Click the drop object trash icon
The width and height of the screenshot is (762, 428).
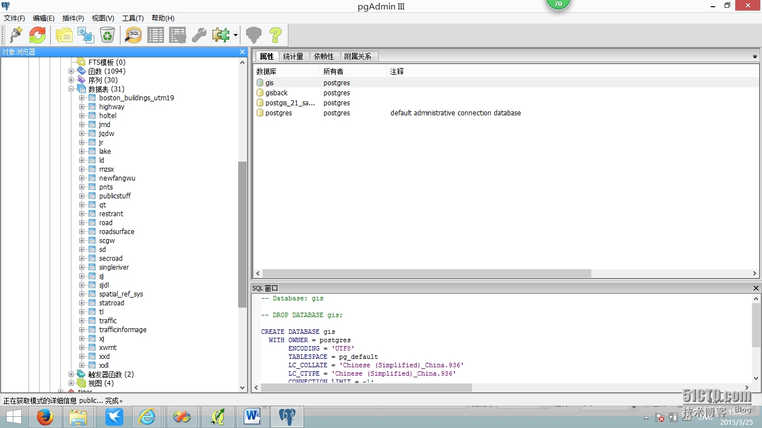click(107, 35)
